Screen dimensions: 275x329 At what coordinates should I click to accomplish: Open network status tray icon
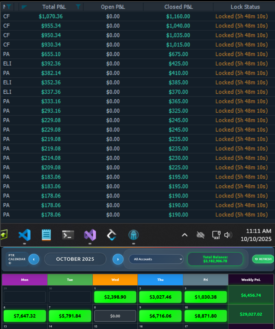pyautogui.click(x=216, y=235)
